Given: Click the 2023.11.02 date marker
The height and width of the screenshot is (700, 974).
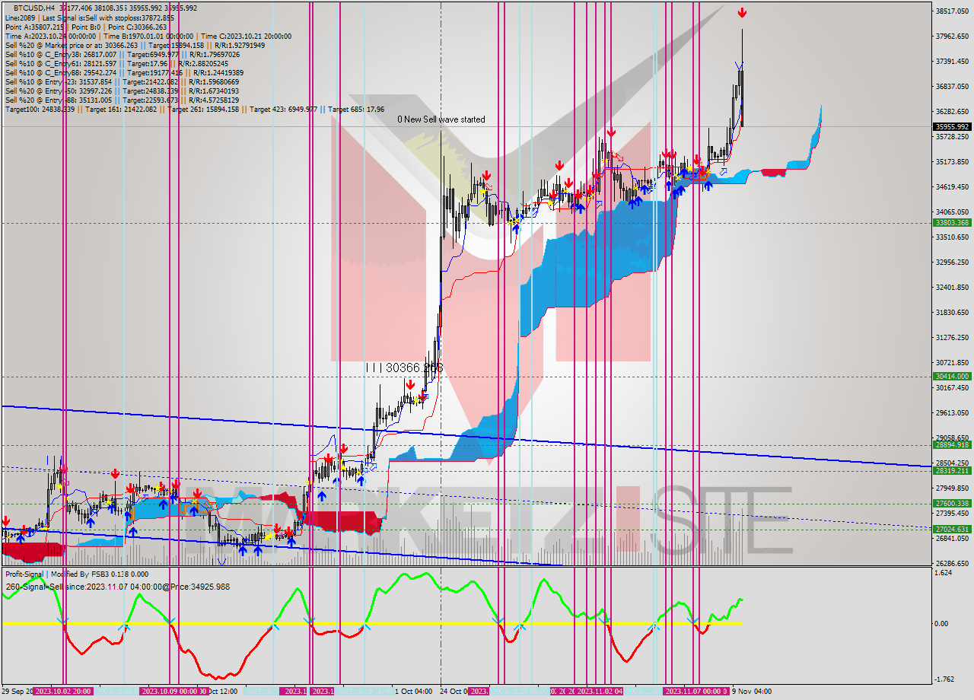Looking at the screenshot, I should [x=600, y=692].
